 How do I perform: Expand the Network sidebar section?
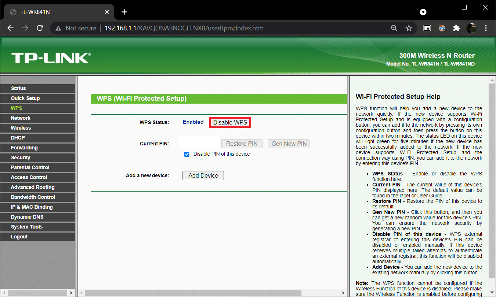[x=21, y=118]
